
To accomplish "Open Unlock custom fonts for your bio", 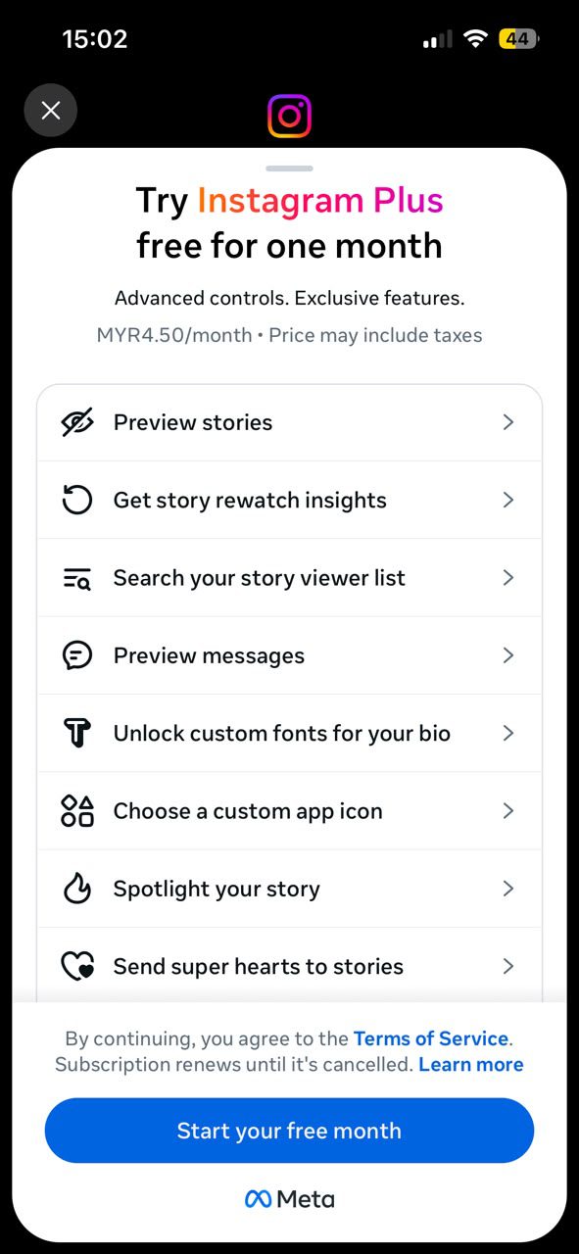I will click(x=289, y=733).
